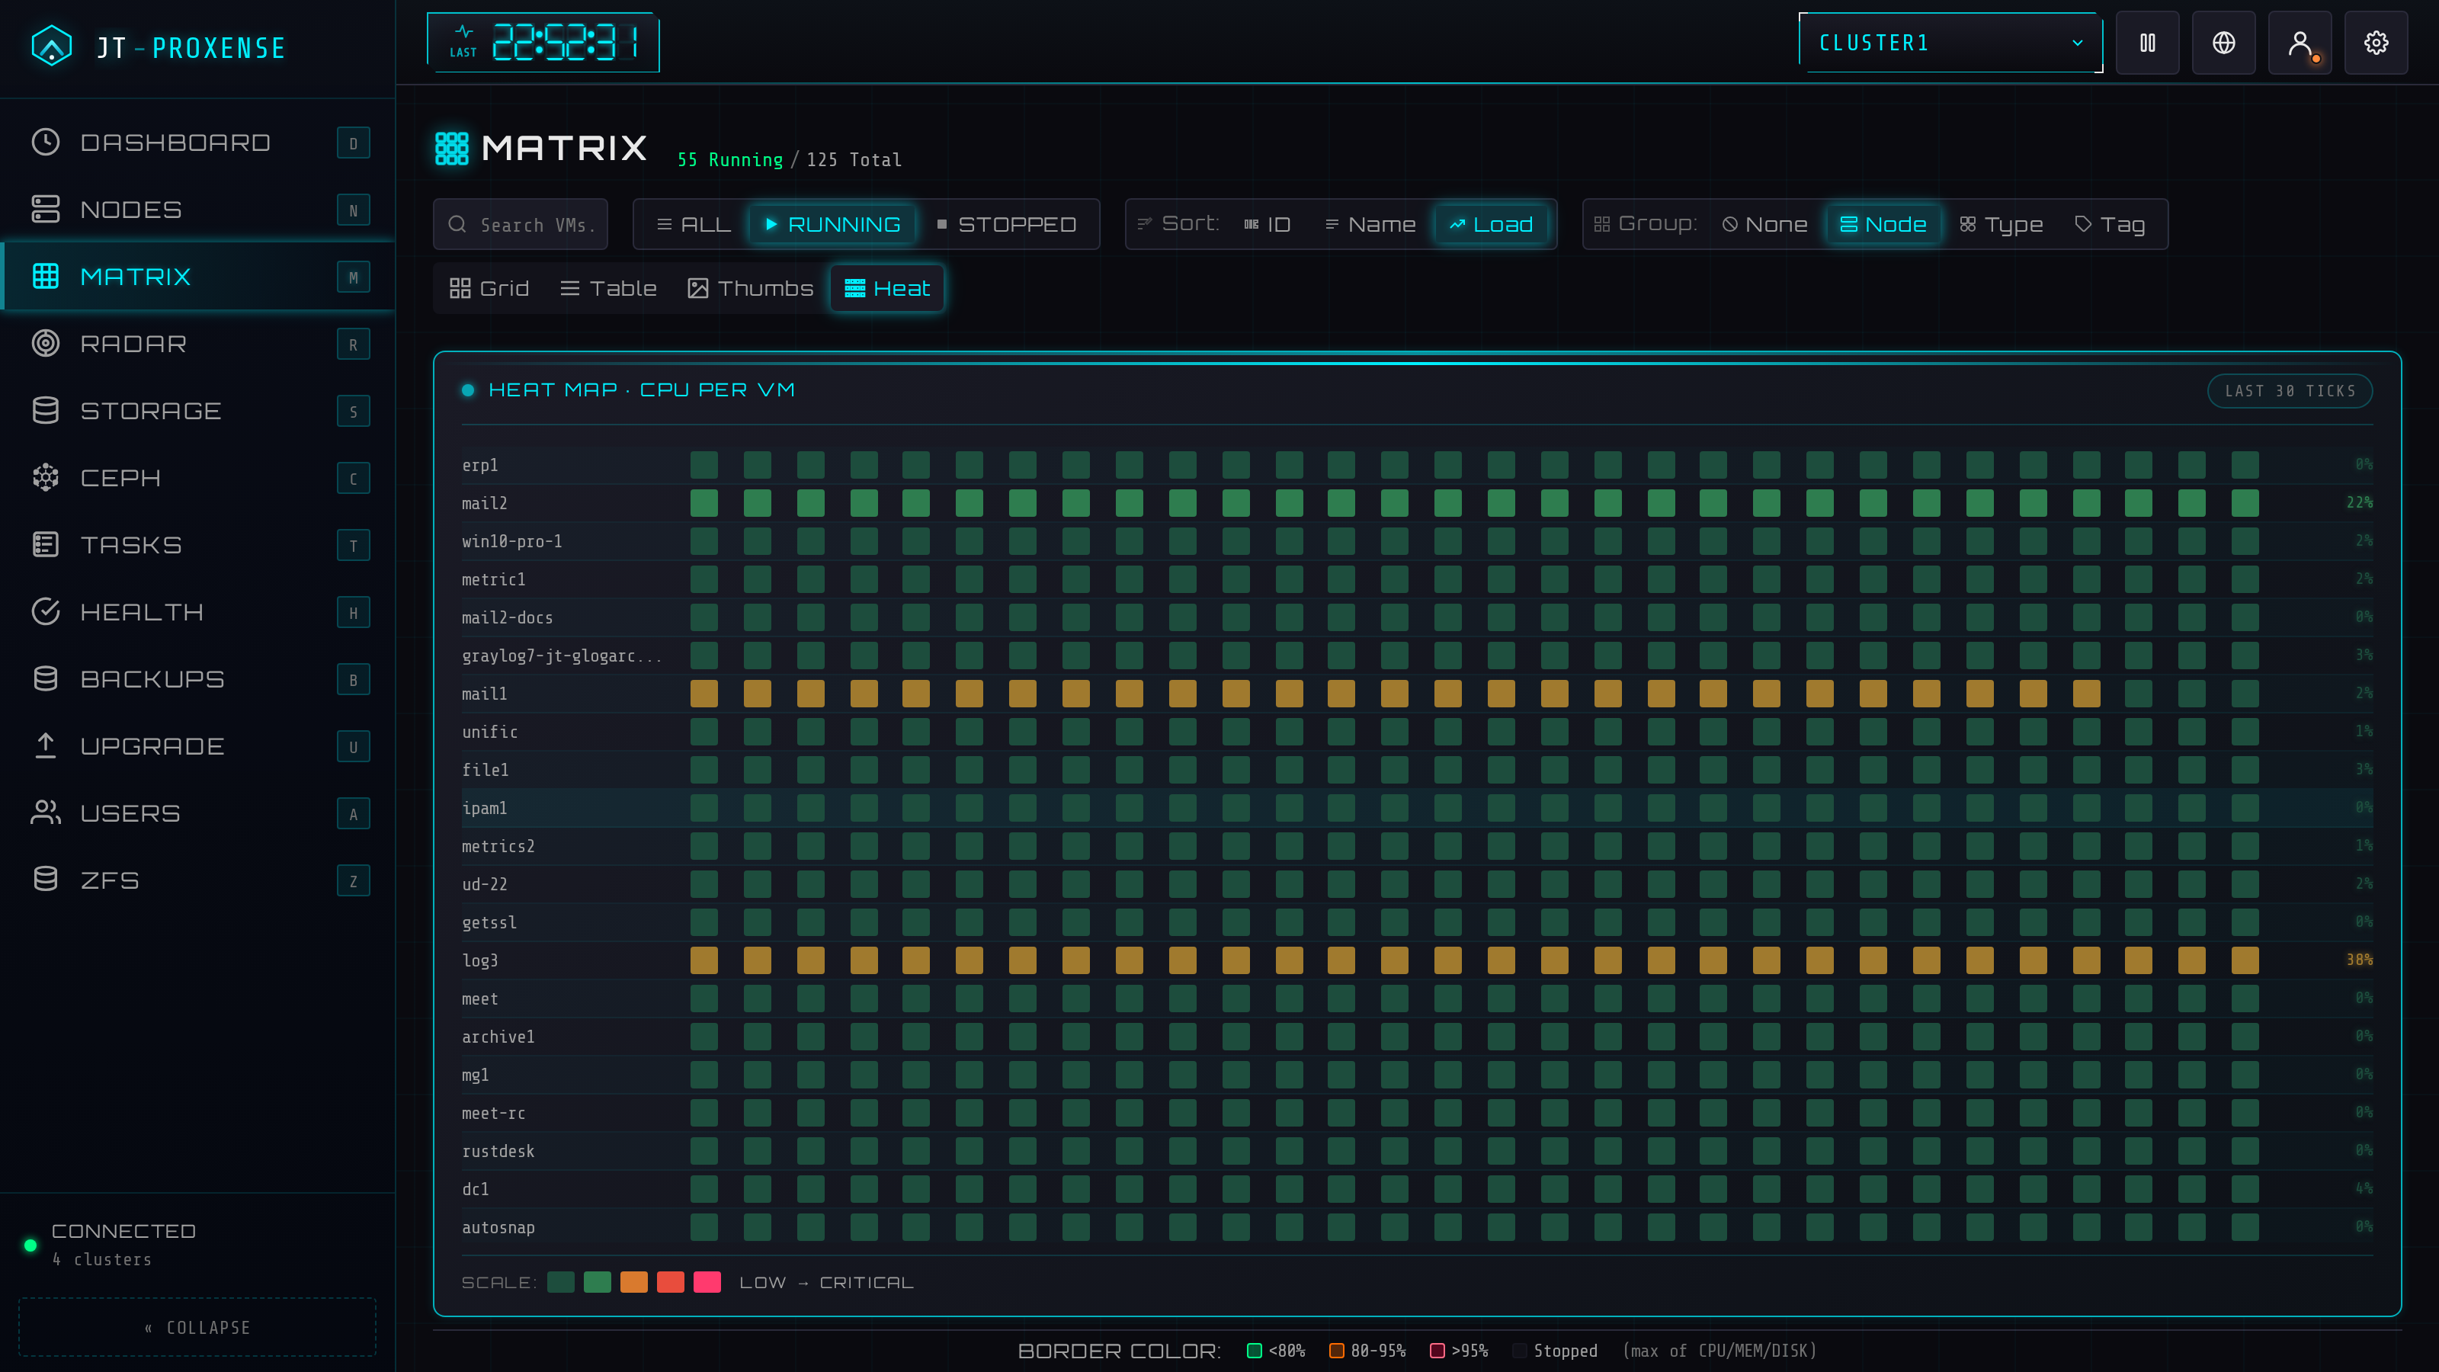Image resolution: width=2439 pixels, height=1372 pixels.
Task: Open the Dashboard clock icon
Action: (x=46, y=142)
